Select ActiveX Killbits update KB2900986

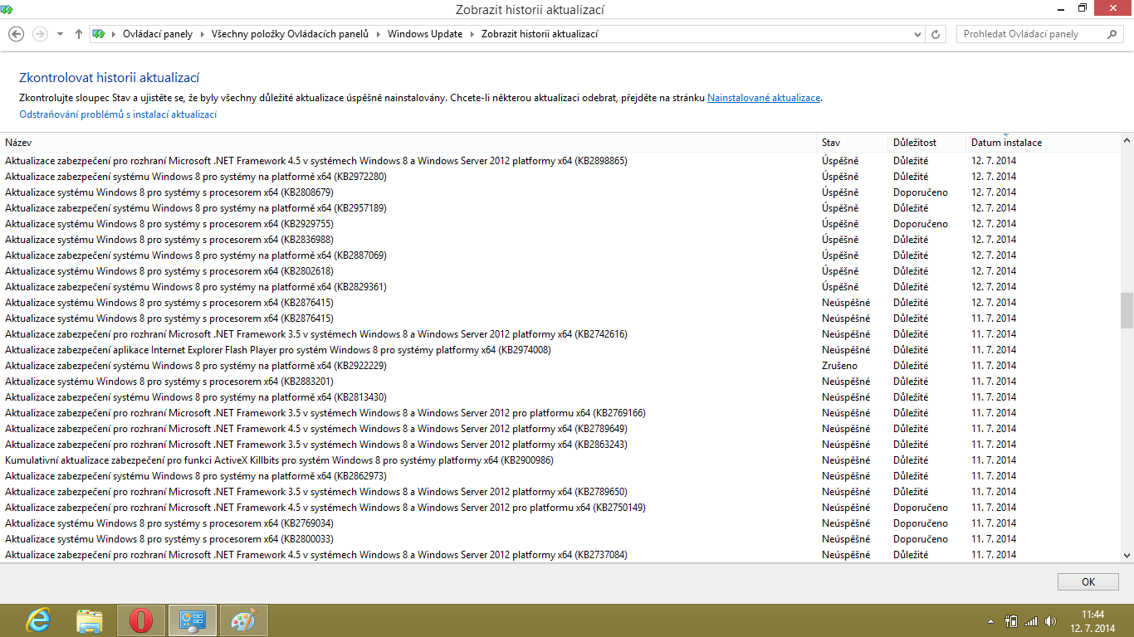(560, 460)
